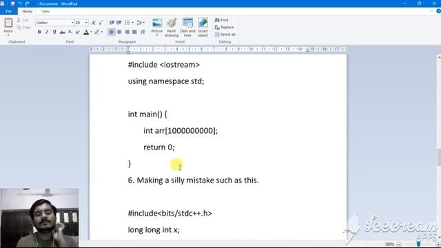Click the Undo arrow in title bar

(x=20, y=3)
